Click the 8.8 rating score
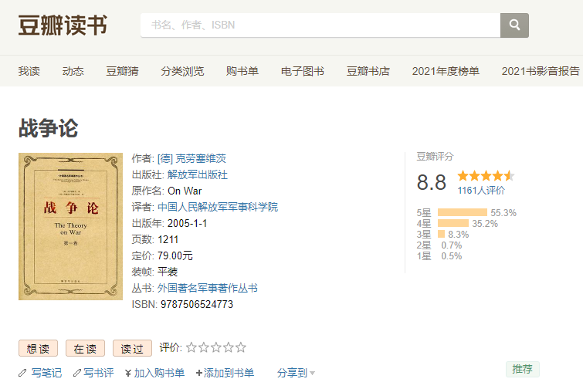This screenshot has height=389, width=583. [x=432, y=182]
